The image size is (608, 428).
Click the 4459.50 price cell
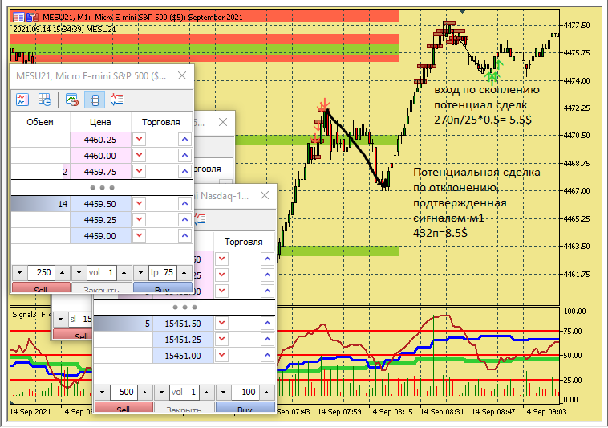100,204
